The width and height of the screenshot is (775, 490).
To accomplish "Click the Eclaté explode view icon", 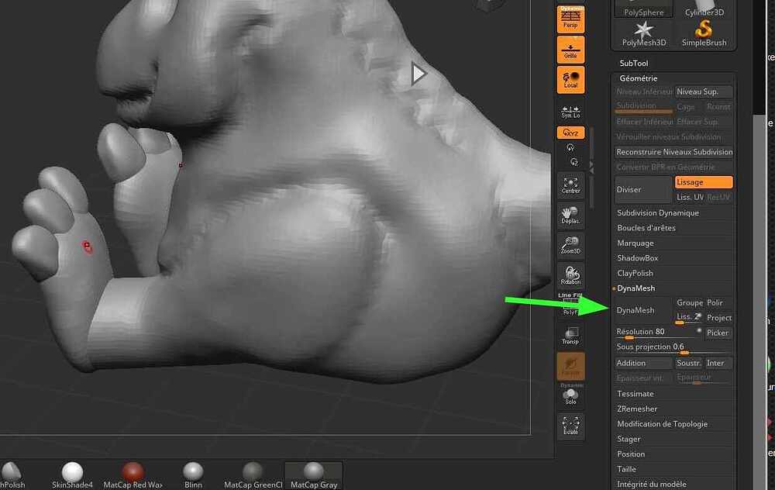I will click(570, 426).
